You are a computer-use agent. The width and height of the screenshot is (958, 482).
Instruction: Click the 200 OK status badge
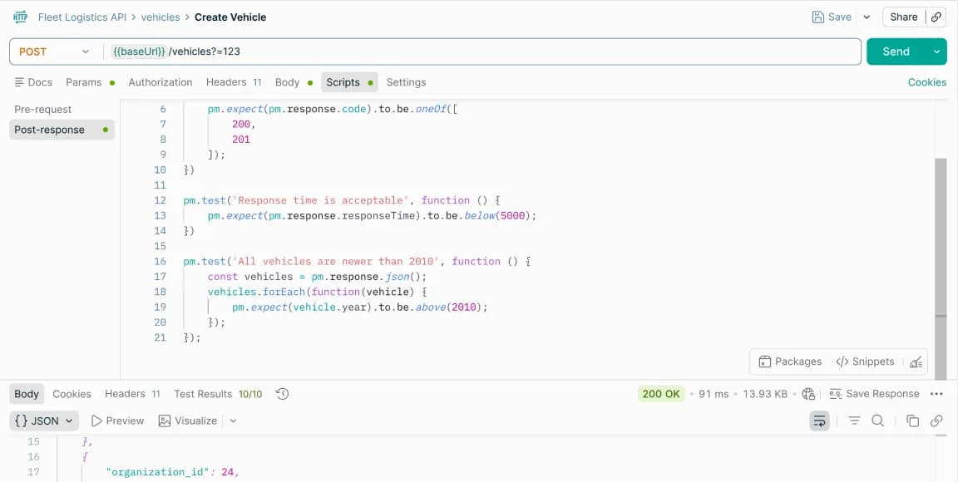click(x=661, y=394)
